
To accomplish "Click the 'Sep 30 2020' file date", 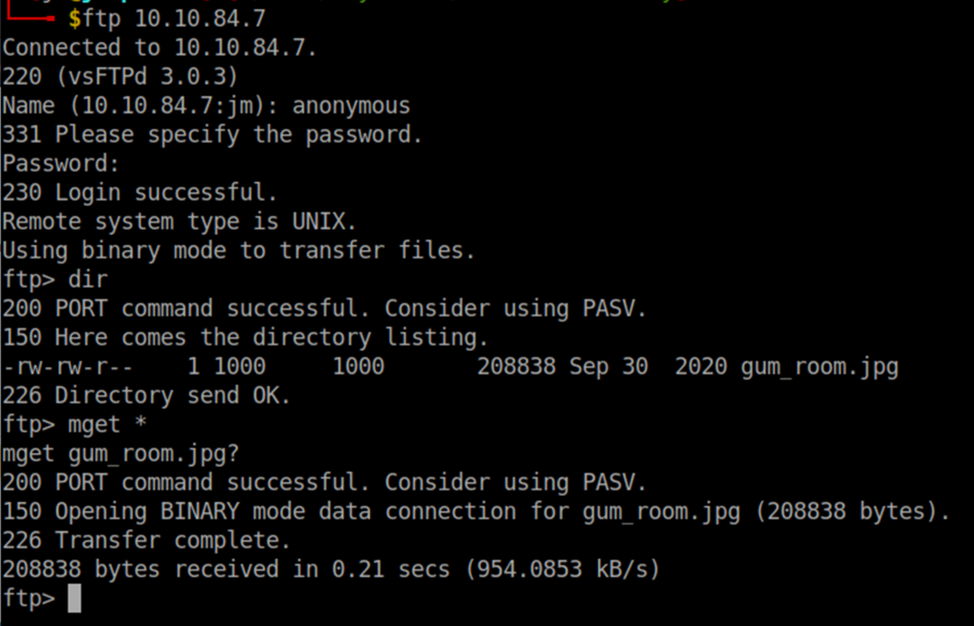I will tap(648, 368).
